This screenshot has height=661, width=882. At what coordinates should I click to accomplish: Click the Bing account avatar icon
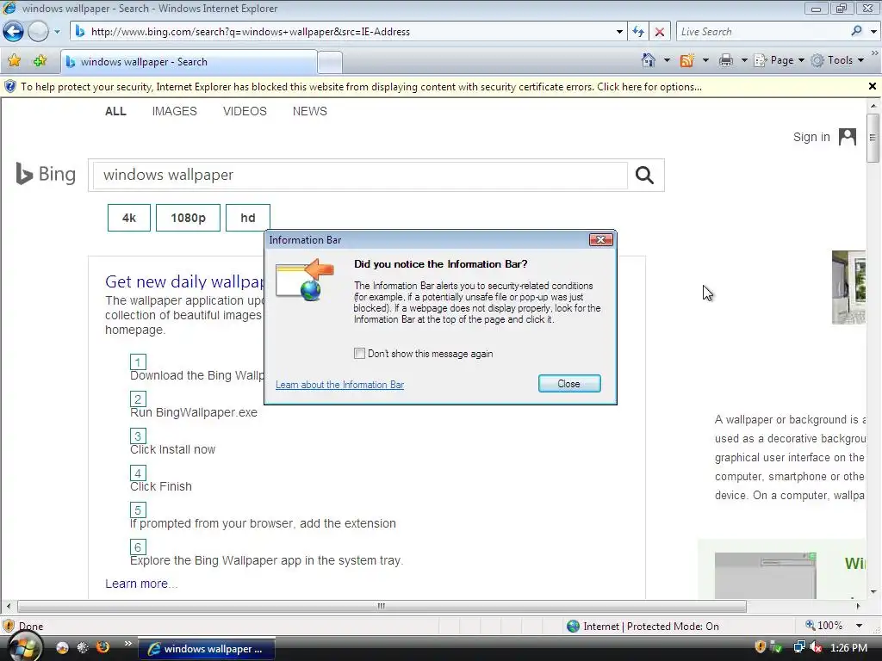tap(848, 137)
